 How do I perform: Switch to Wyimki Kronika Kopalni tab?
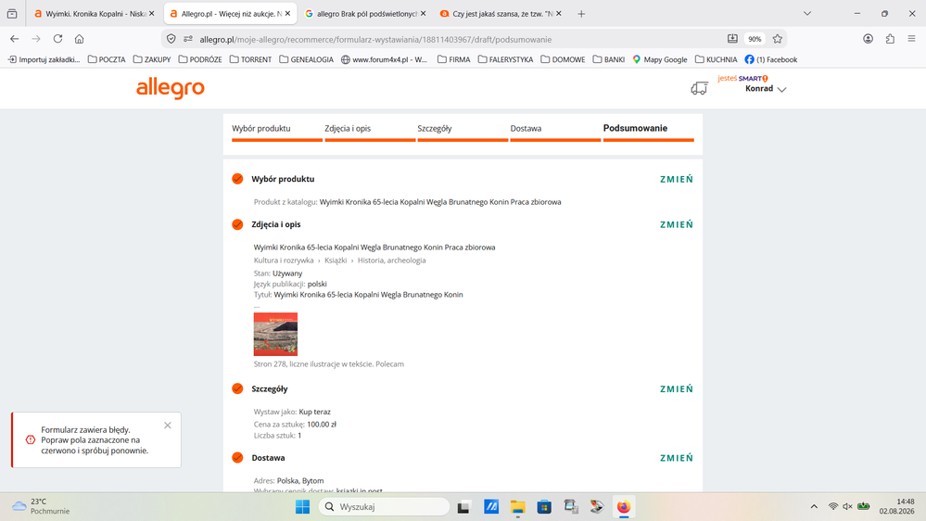point(95,14)
